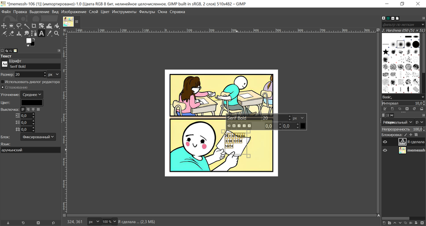Select the Crop tool
Viewport: 426px width, 226px height.
pyautogui.click(x=34, y=26)
